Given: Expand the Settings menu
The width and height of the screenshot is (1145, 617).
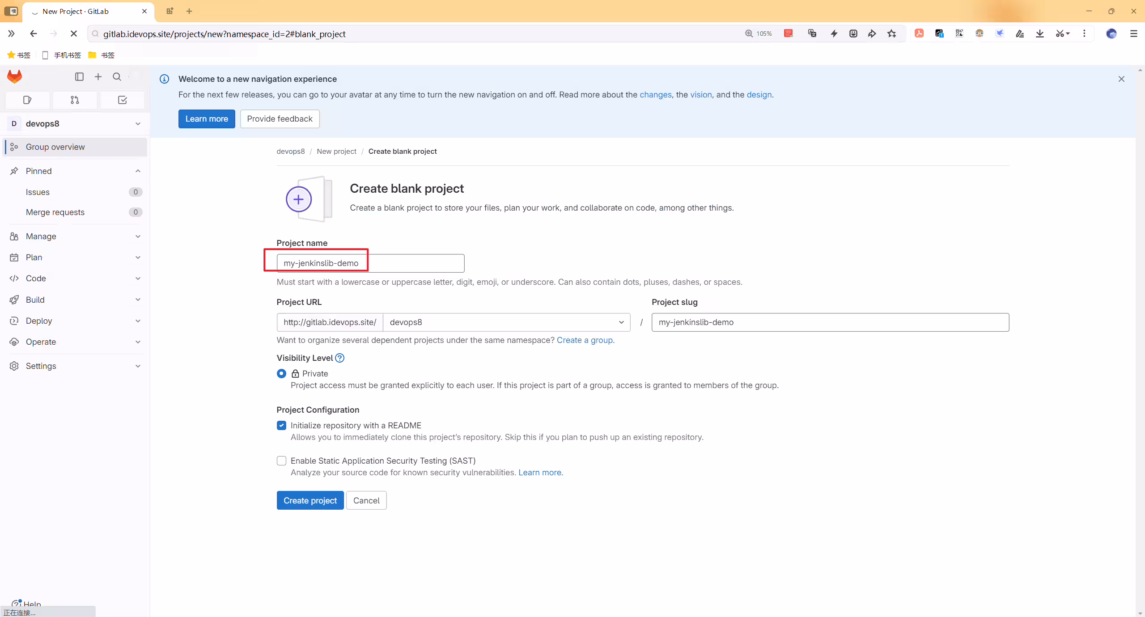Looking at the screenshot, I should (x=75, y=366).
